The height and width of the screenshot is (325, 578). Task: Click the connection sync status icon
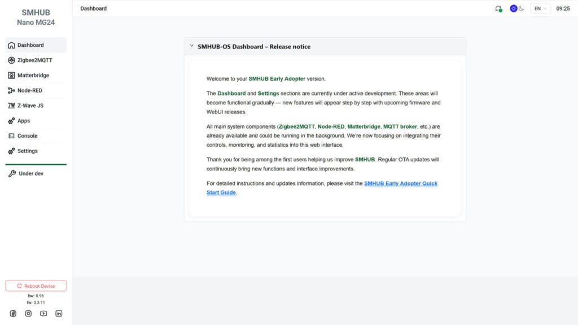(x=498, y=9)
